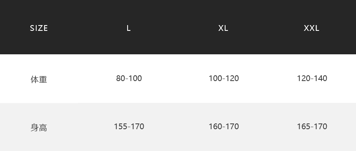Click the 100-120 weight cell
The height and width of the screenshot is (151, 356).
click(223, 78)
